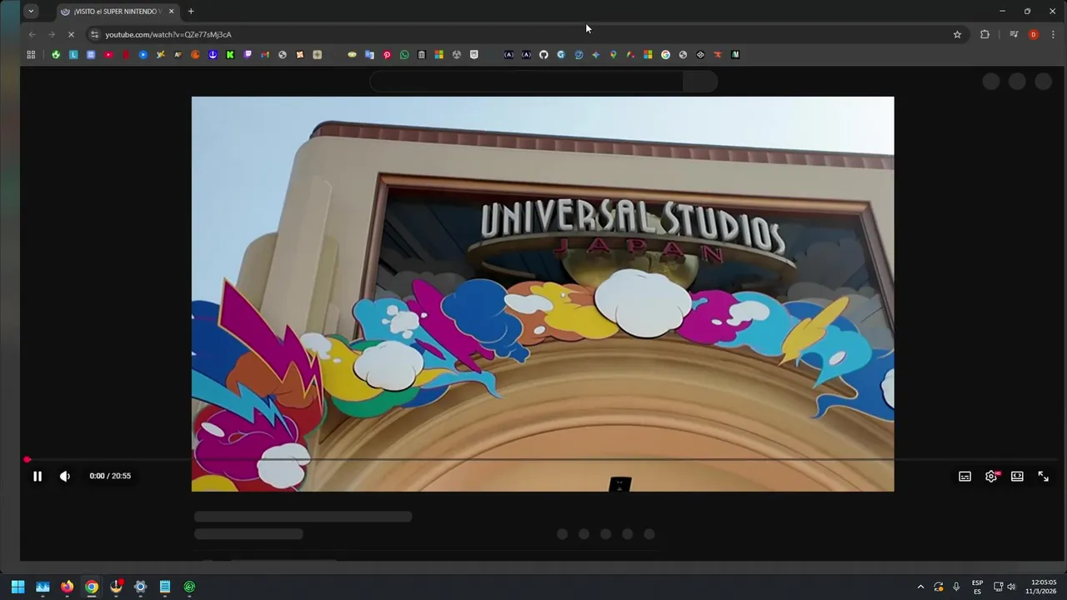Enter fullscreen on the video
Viewport: 1067px width, 600px height.
(1043, 476)
